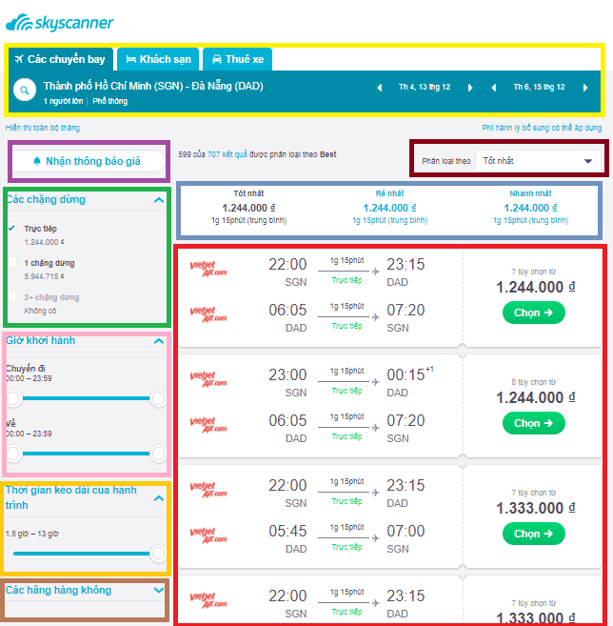Screen dimensions: 613x626
Task: Open the Phân loại theo Tốt nhất dropdown
Action: click(x=538, y=161)
